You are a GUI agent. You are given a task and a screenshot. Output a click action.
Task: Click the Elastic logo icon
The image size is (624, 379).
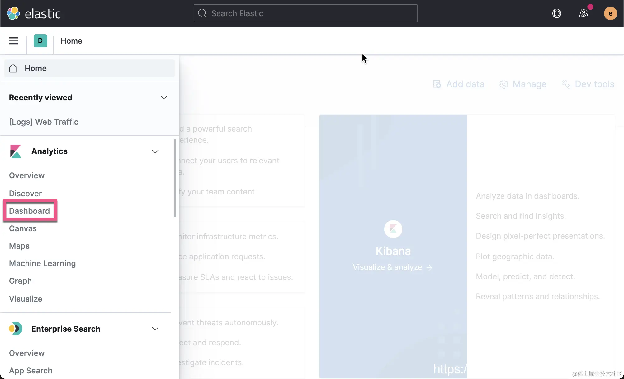(x=13, y=13)
